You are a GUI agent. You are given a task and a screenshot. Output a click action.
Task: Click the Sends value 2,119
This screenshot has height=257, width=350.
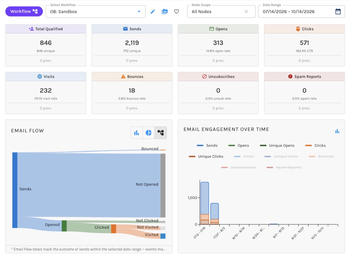[132, 43]
